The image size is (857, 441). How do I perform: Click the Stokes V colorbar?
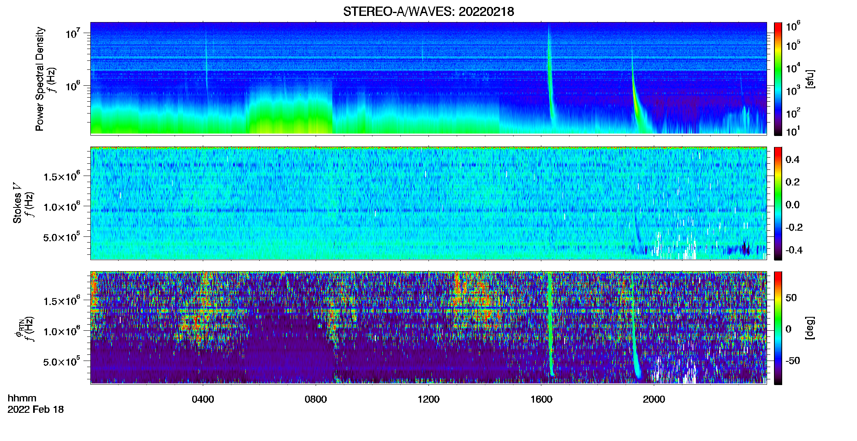[778, 203]
